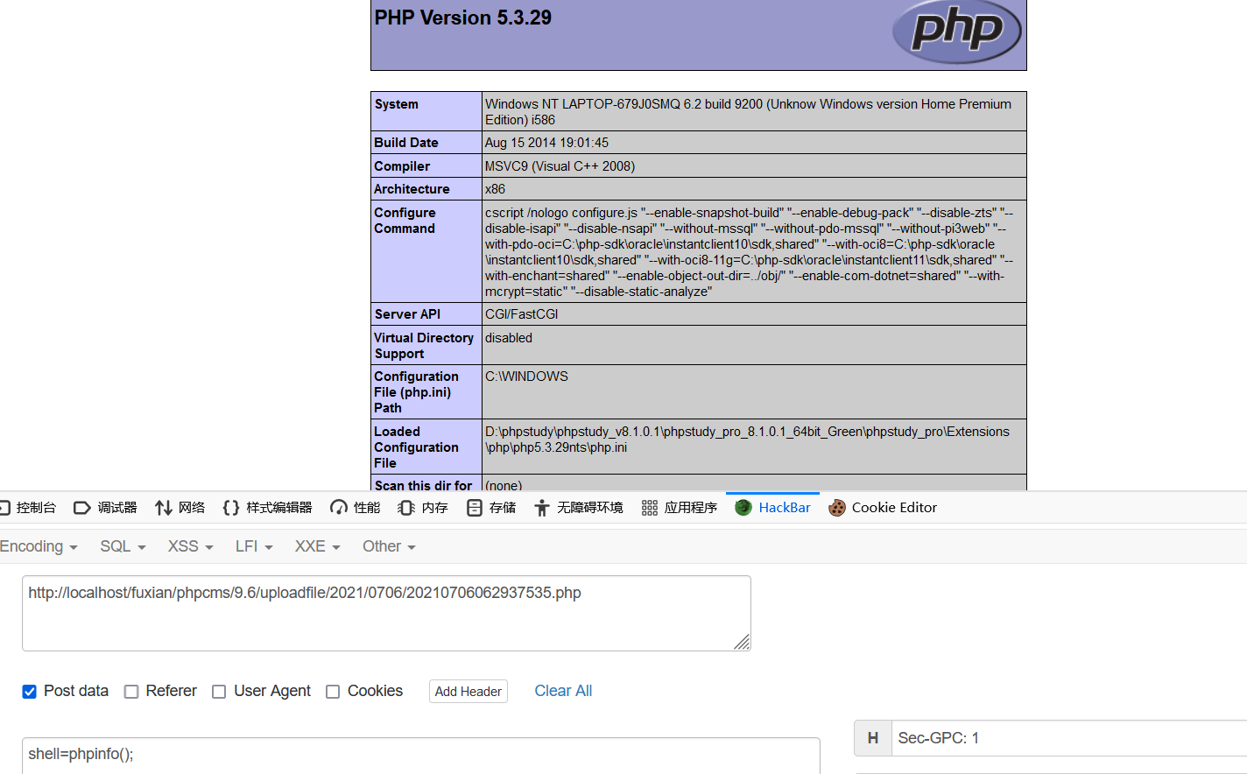
Task: Expand the SQL dropdown menu
Action: (x=123, y=546)
